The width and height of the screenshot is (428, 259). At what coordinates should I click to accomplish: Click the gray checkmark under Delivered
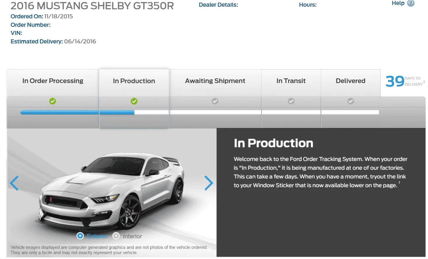(x=351, y=101)
